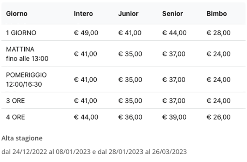The image size is (247, 162).
Task: Click the Alta stagione heading
Action: [x=22, y=138]
